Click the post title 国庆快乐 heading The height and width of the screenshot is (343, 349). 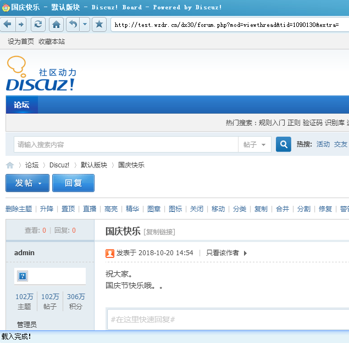[123, 231]
